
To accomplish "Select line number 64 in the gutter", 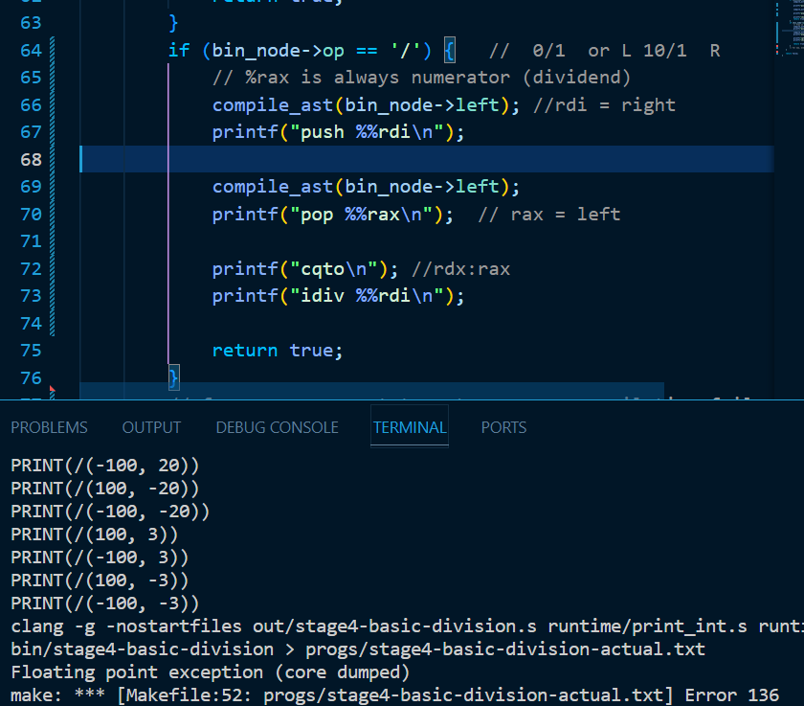I will (x=31, y=50).
